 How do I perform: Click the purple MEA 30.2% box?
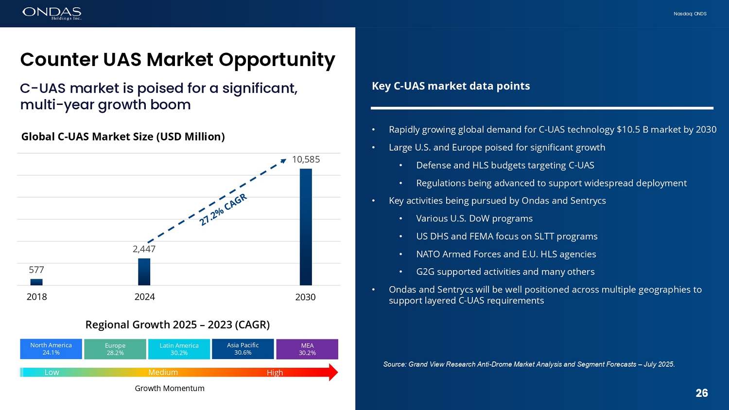(307, 349)
